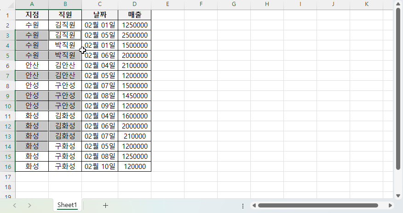Image resolution: width=403 pixels, height=213 pixels.
Task: Open the three-dot options near the horizontal scrollbar
Action: 243,206
